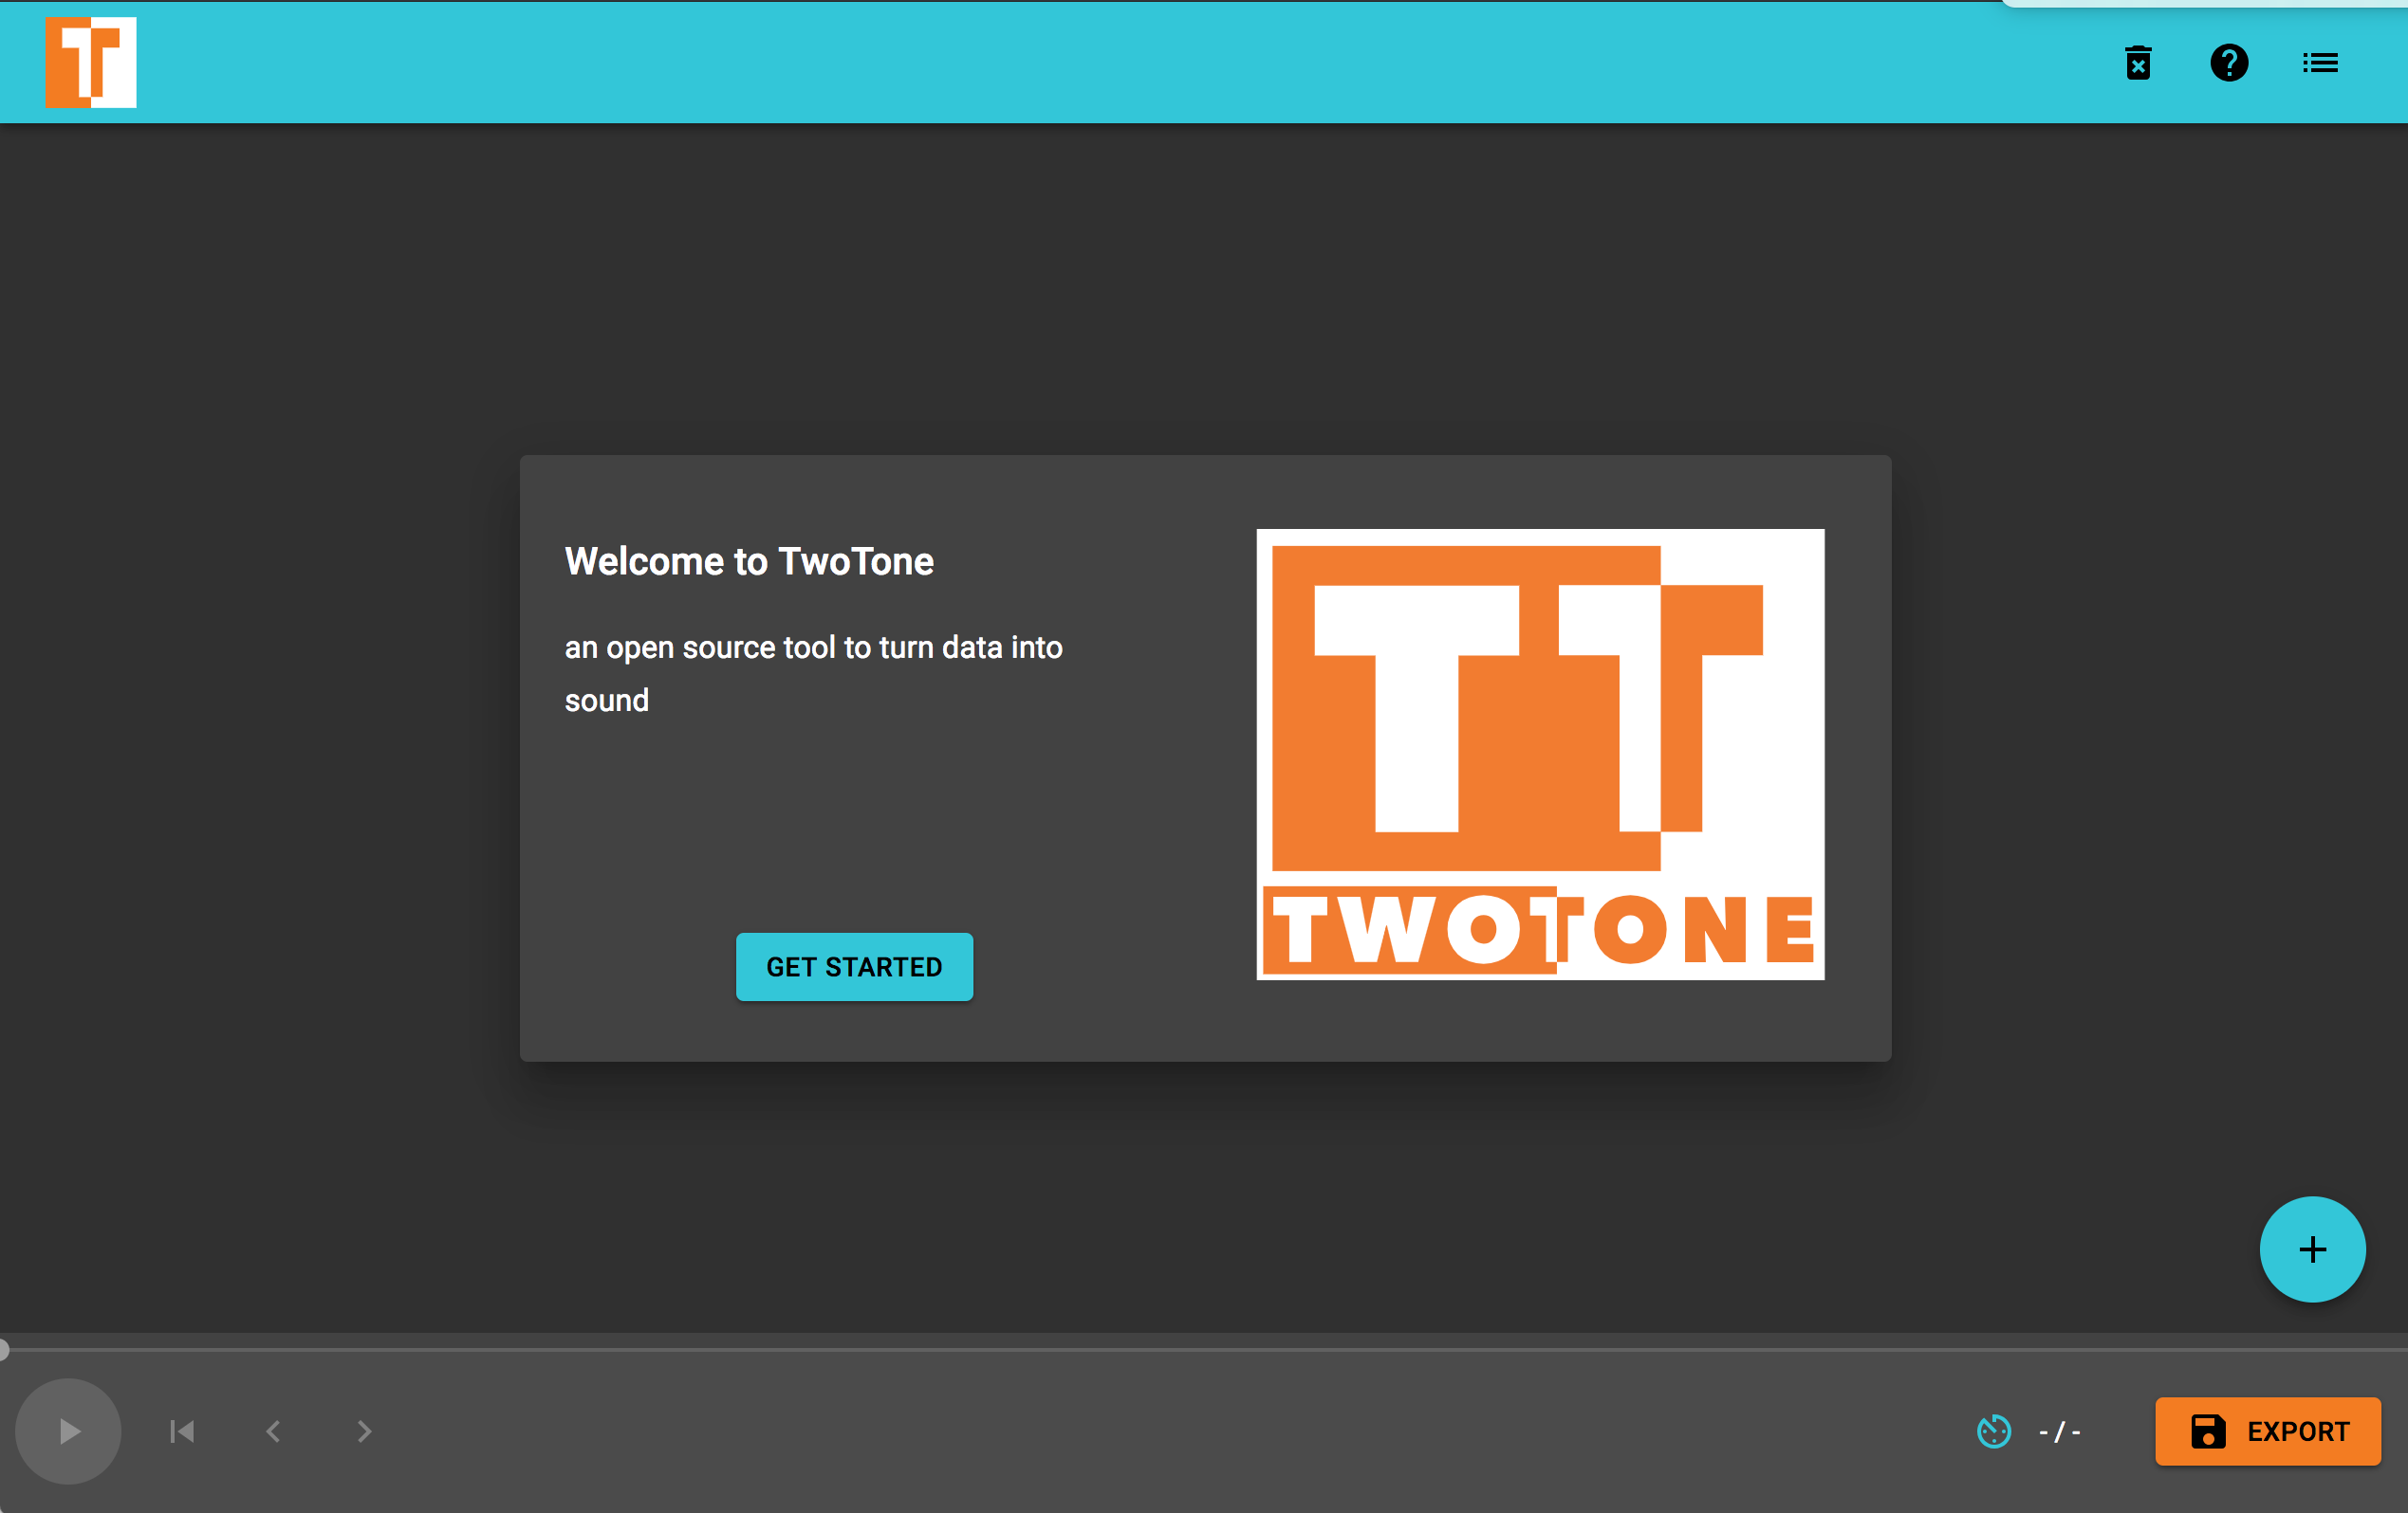Click the delete project trash icon
The width and height of the screenshot is (2408, 1513).
click(2138, 63)
